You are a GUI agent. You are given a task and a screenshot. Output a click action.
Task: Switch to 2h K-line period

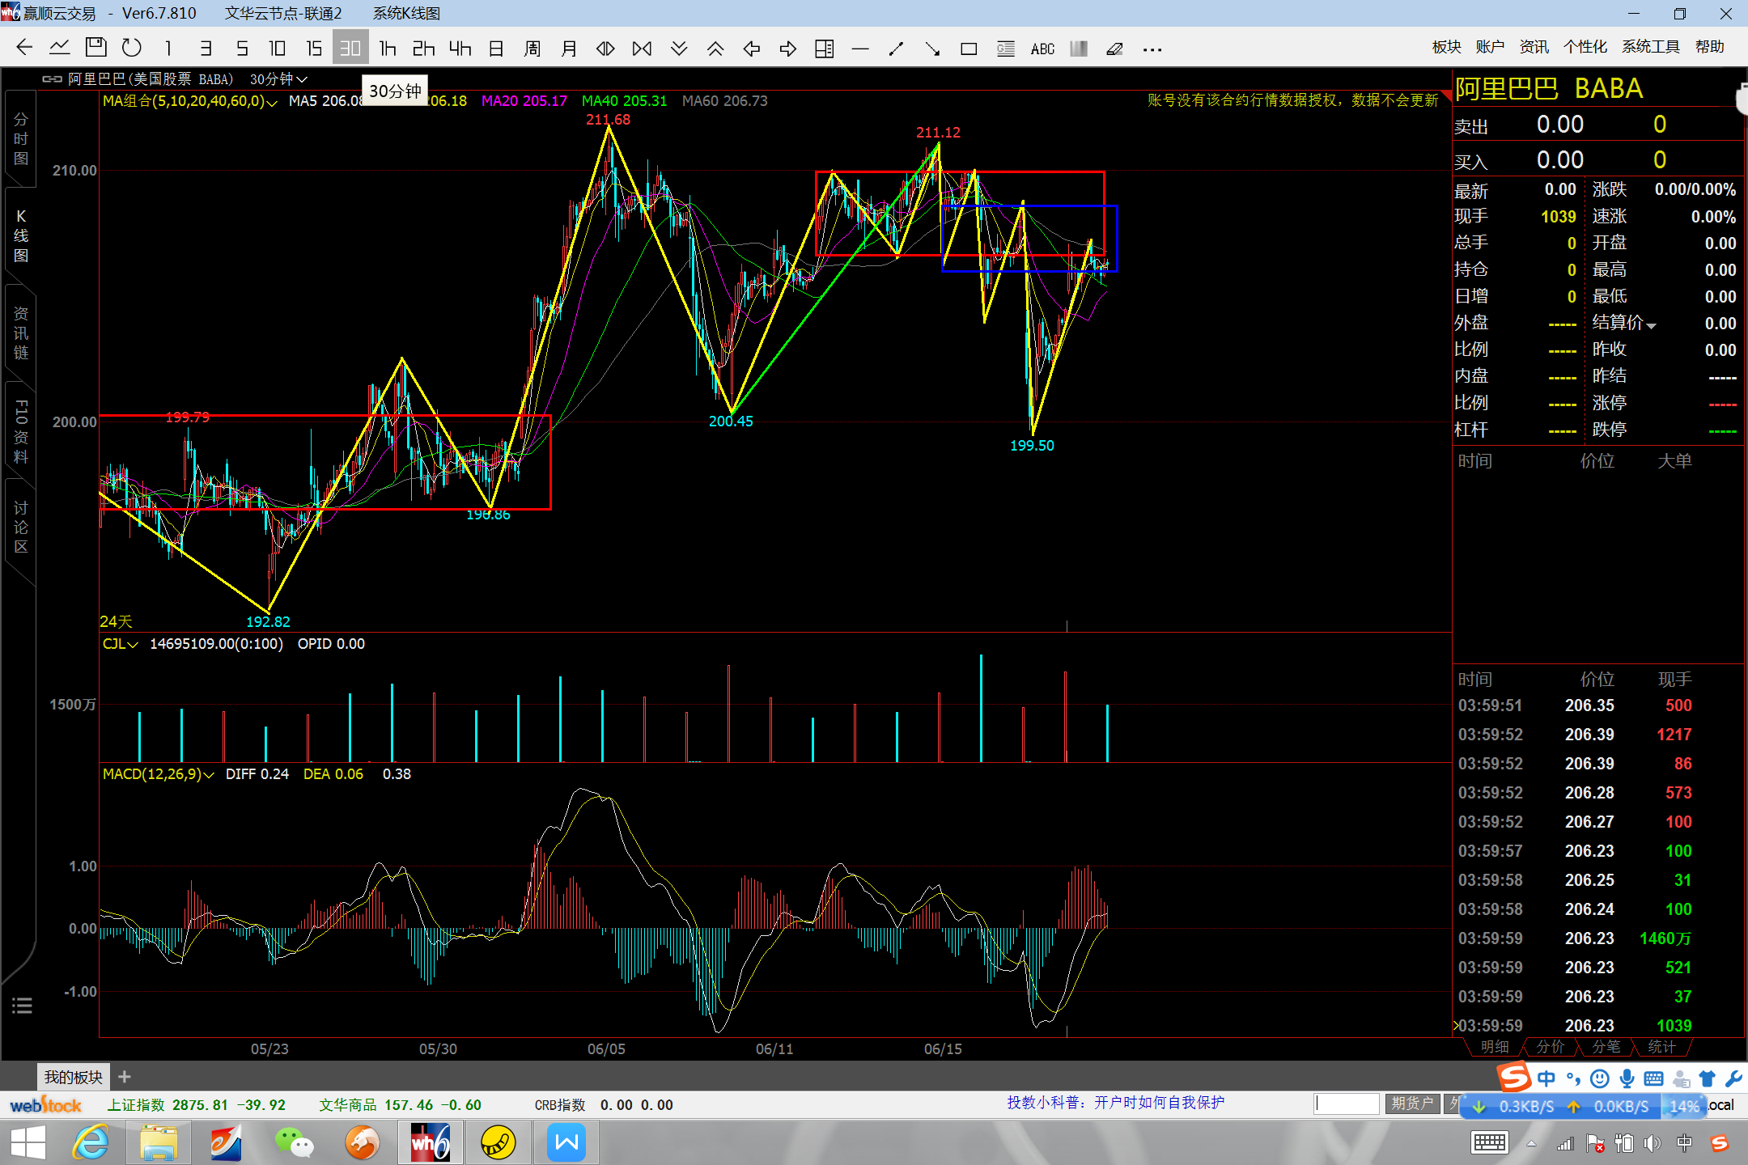423,49
